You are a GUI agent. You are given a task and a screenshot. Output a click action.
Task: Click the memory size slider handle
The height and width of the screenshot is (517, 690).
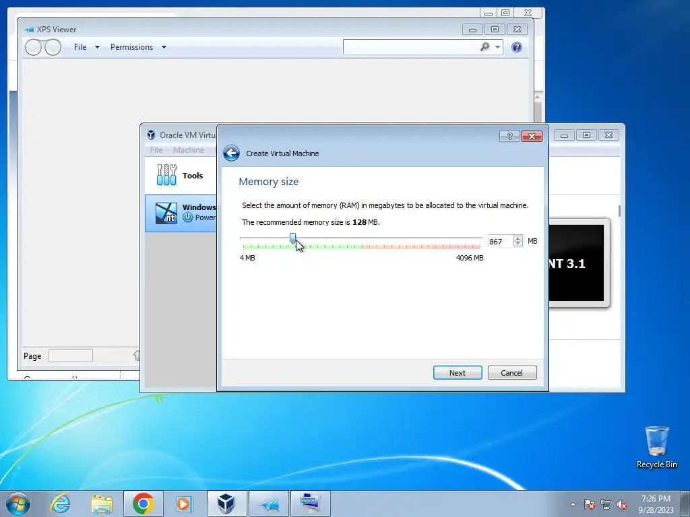coord(292,239)
